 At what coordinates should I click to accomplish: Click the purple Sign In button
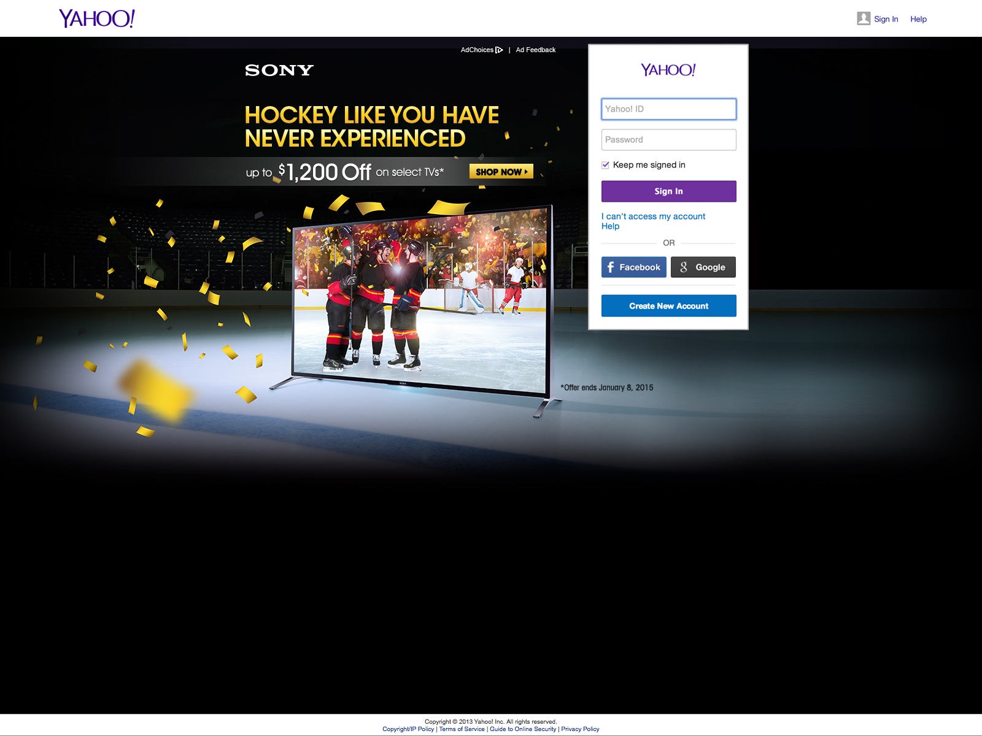(668, 191)
